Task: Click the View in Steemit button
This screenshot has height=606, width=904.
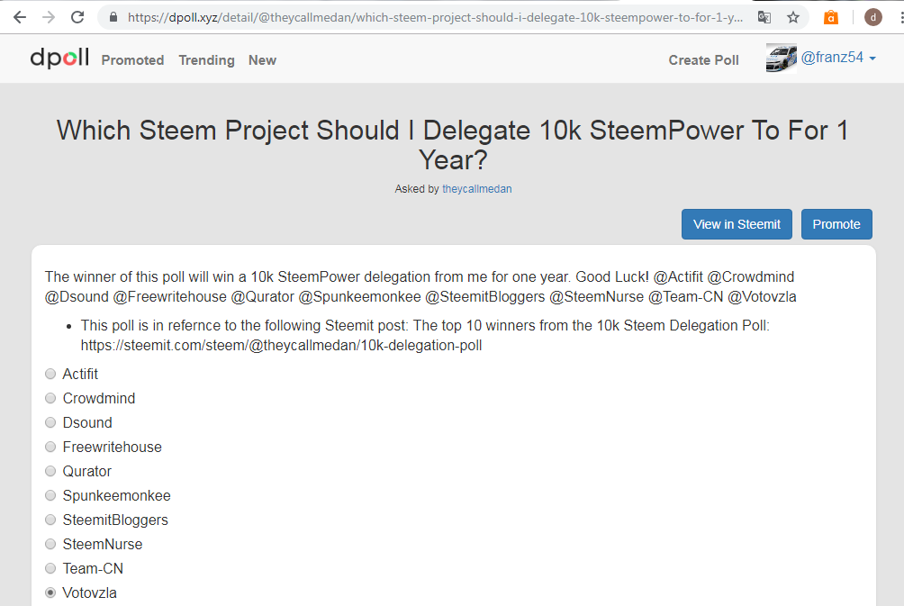Action: tap(737, 224)
